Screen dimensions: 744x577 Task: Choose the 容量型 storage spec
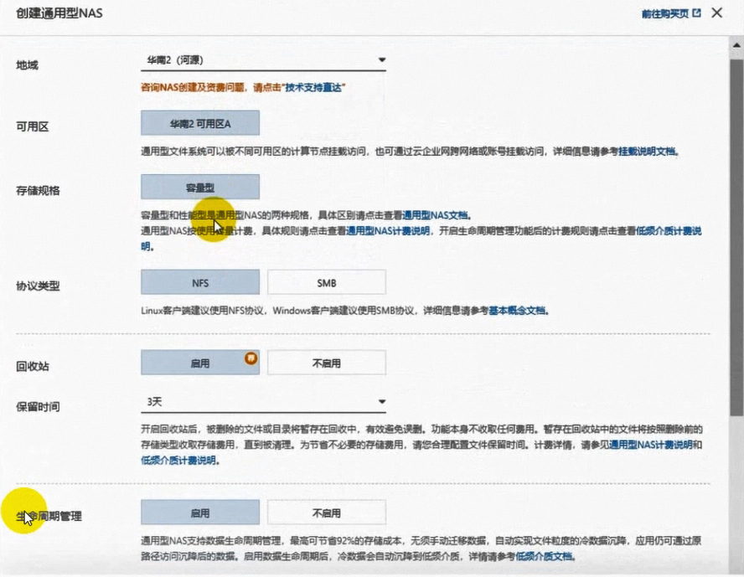point(200,187)
